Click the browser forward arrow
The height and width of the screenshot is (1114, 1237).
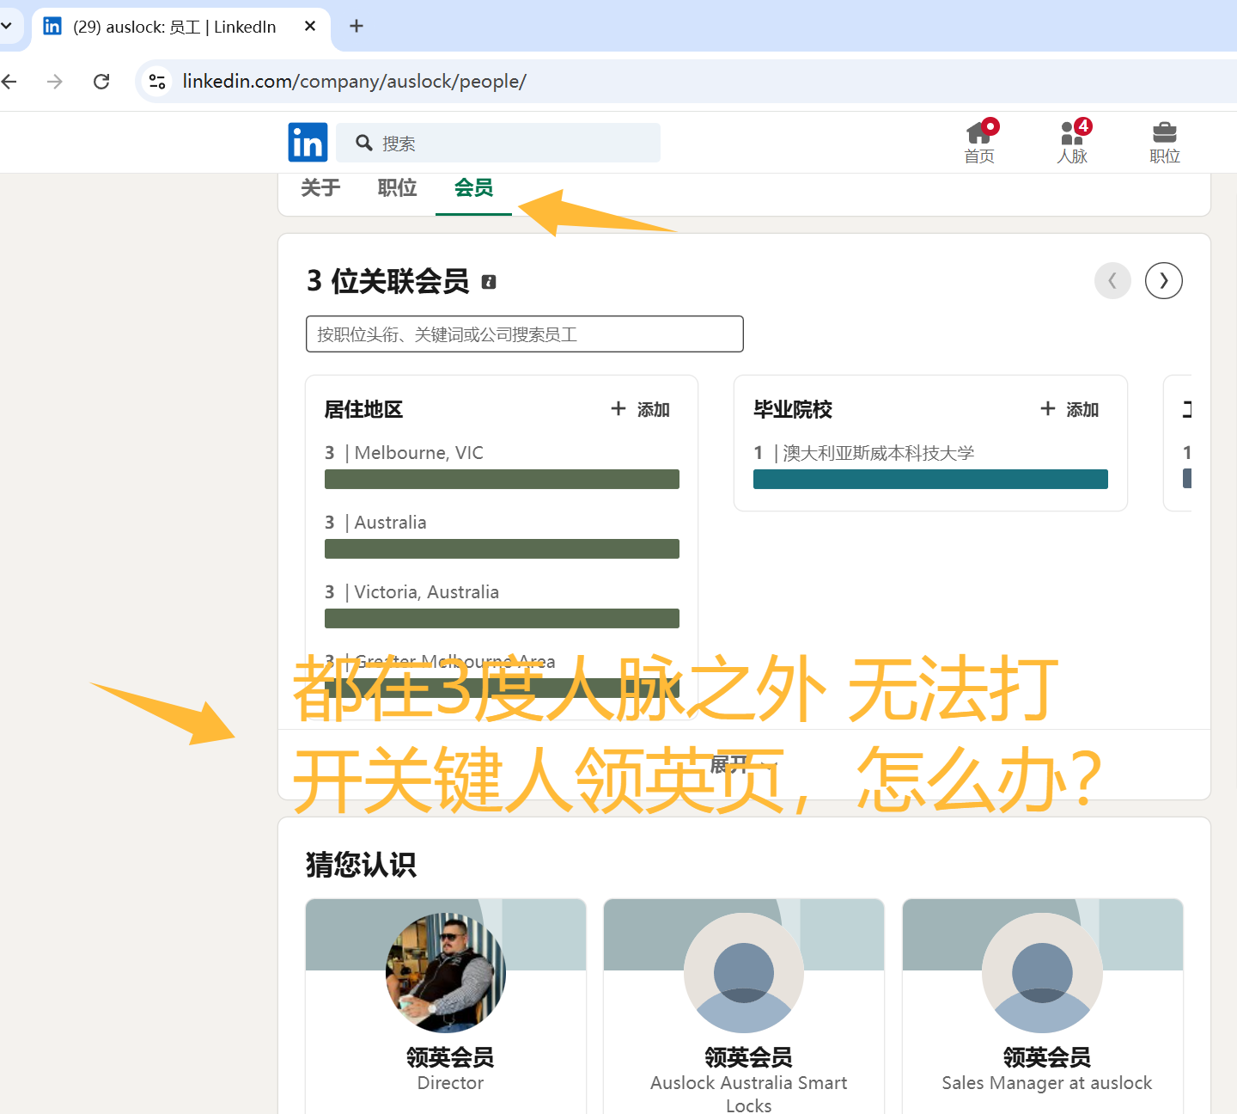[x=55, y=82]
